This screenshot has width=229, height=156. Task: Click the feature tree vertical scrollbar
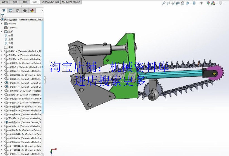point(42,67)
